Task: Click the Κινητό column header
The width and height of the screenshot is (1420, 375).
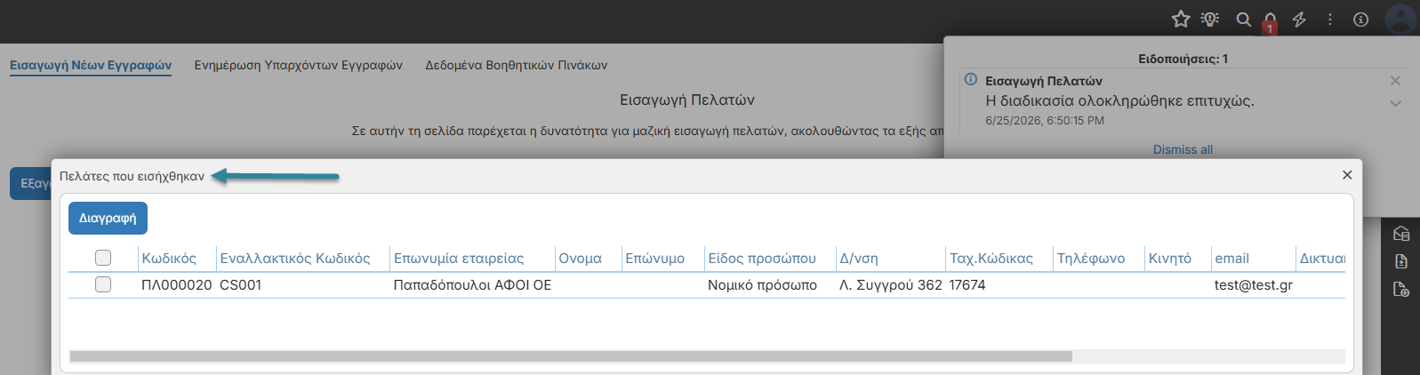Action: point(1170,259)
